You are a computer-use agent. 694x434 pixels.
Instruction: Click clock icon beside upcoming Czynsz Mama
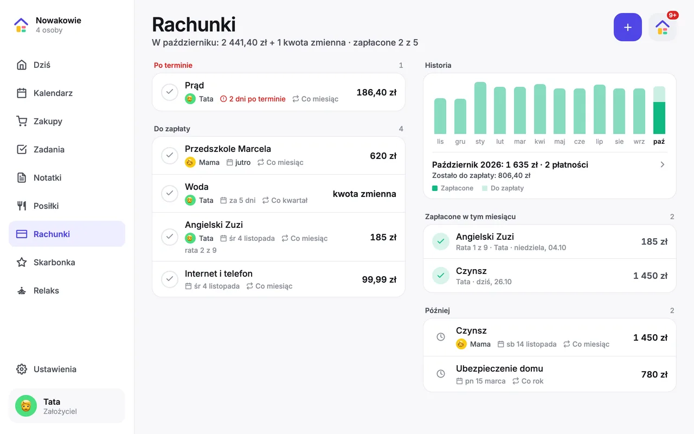point(441,337)
